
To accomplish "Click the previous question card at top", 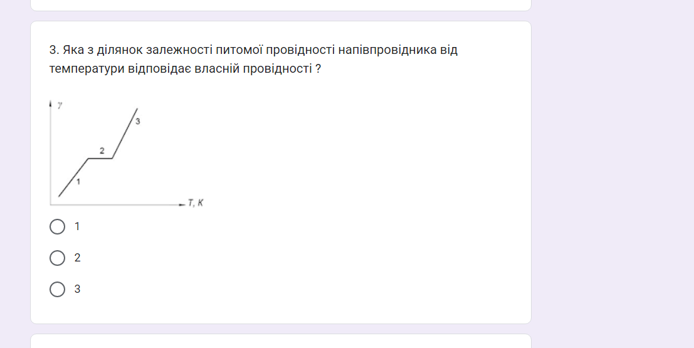I will coord(281,5).
